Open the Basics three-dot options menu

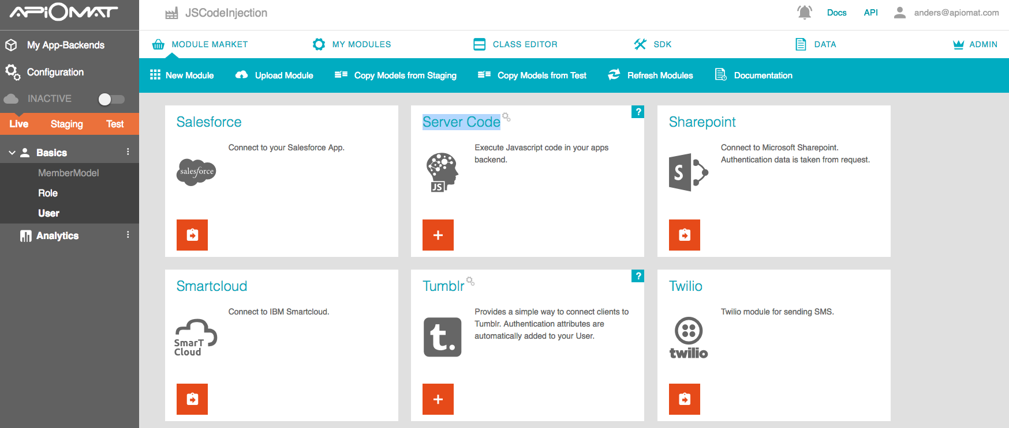pyautogui.click(x=128, y=152)
